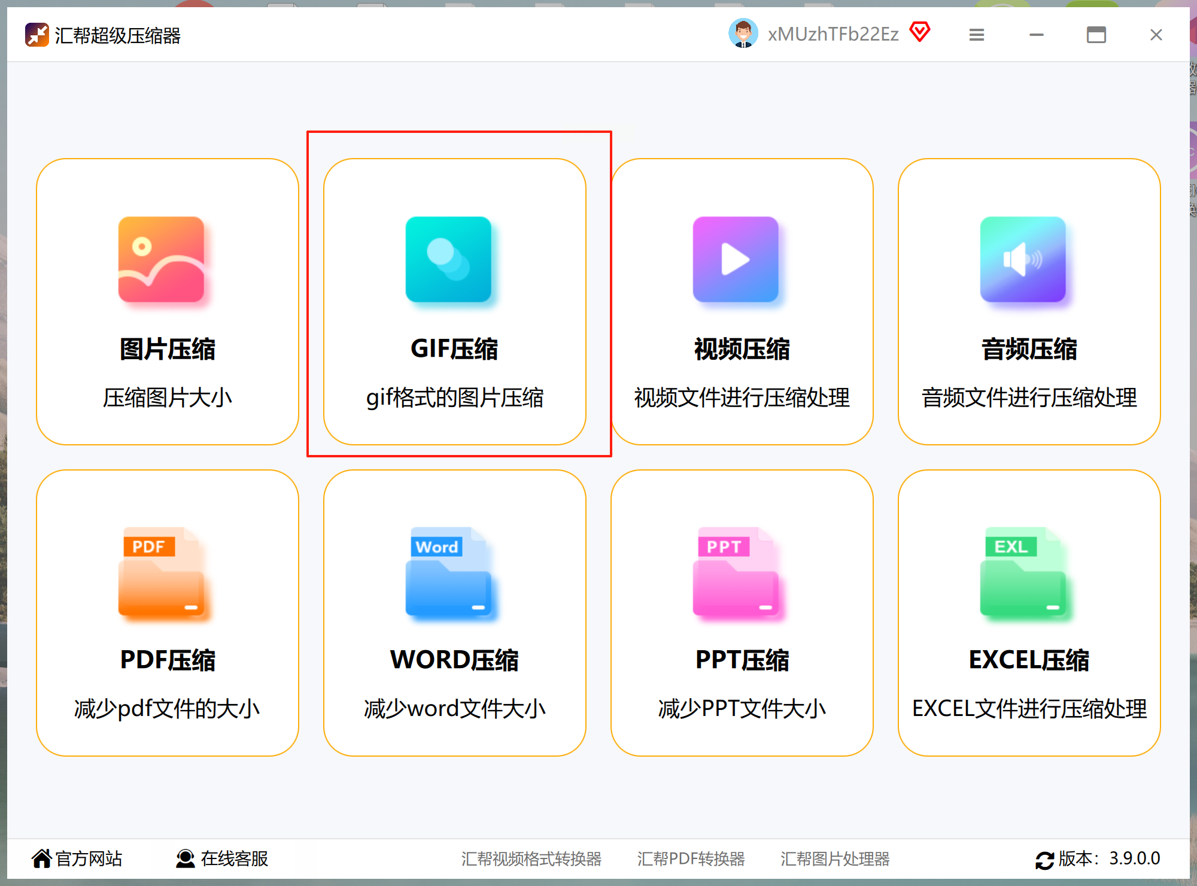This screenshot has width=1197, height=886.
Task: Open the hamburger menu in title bar
Action: (977, 35)
